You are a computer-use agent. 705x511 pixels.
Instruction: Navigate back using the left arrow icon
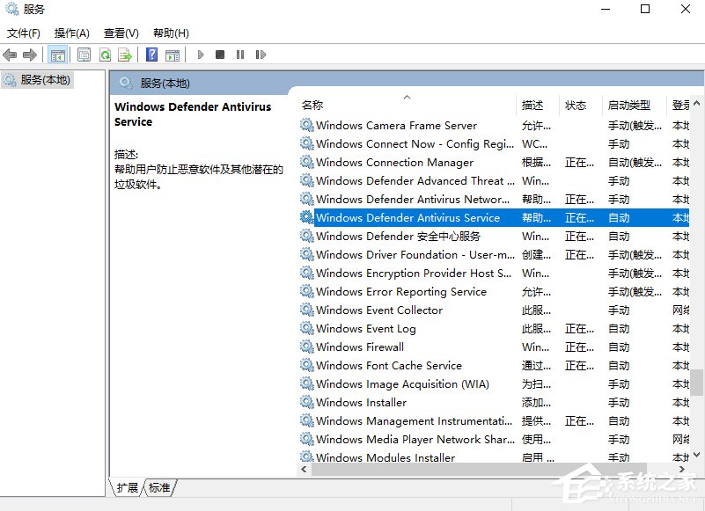(10, 54)
